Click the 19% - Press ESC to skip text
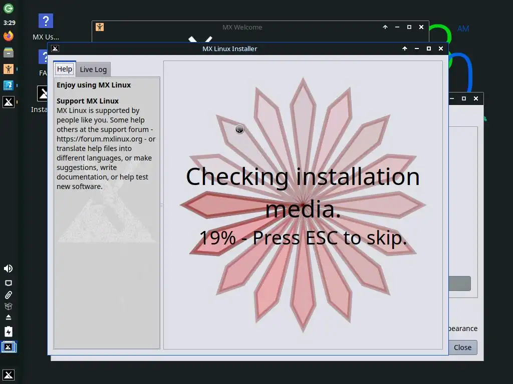513x384 pixels. coord(303,237)
